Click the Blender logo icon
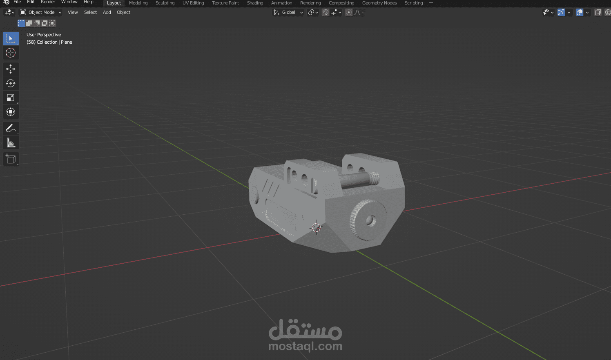The image size is (611, 360). click(x=6, y=2)
